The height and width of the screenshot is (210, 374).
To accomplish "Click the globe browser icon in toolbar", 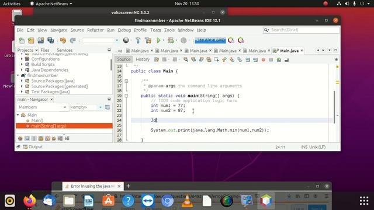I will click(x=126, y=40).
